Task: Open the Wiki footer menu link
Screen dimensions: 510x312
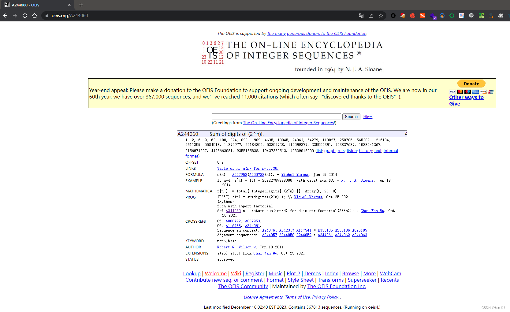Action: click(x=236, y=273)
